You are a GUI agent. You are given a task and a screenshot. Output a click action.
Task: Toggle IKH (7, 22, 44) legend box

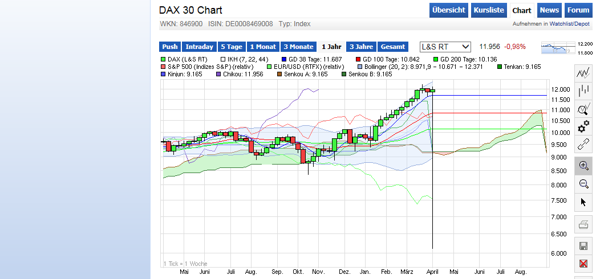223,59
